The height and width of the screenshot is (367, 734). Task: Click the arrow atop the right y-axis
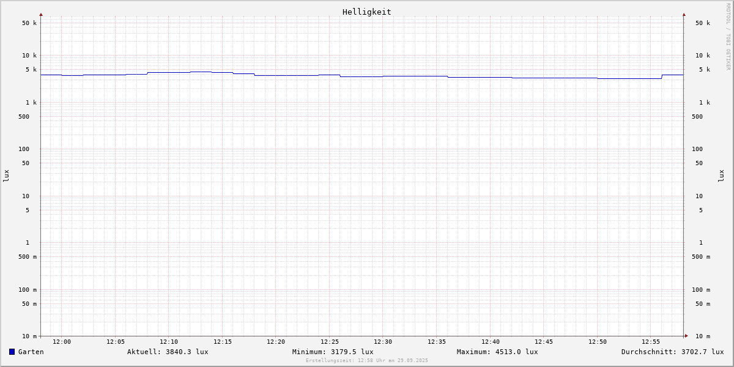click(684, 14)
